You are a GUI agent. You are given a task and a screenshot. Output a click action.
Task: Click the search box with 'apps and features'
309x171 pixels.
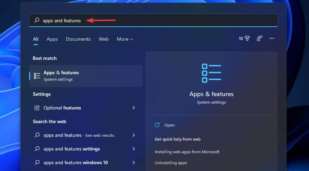point(153,20)
